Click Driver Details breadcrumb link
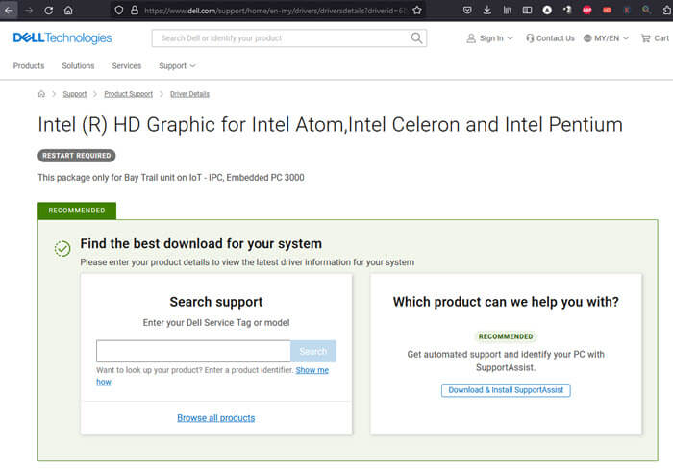 coord(189,94)
